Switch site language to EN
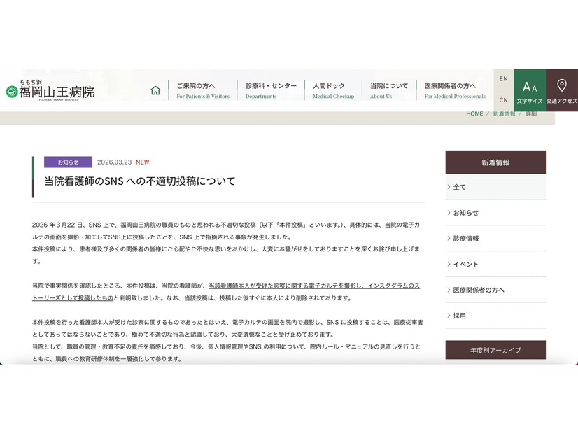 [x=503, y=78]
